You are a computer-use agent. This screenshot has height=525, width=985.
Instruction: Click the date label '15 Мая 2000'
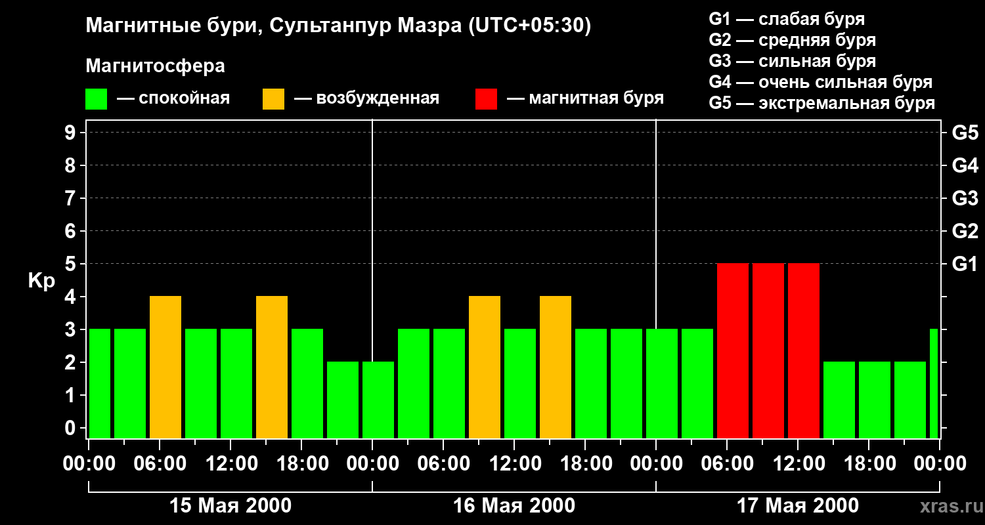pos(230,505)
